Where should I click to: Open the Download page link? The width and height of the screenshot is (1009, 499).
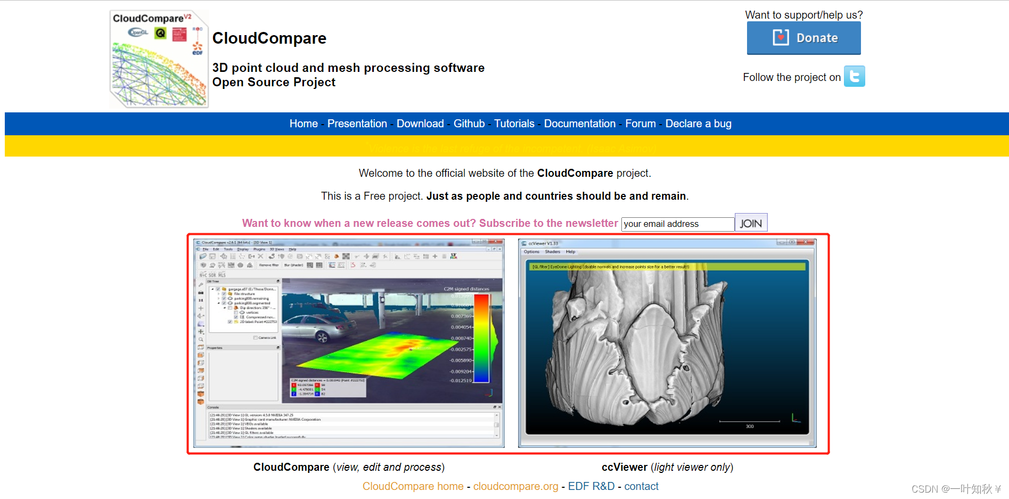[420, 124]
